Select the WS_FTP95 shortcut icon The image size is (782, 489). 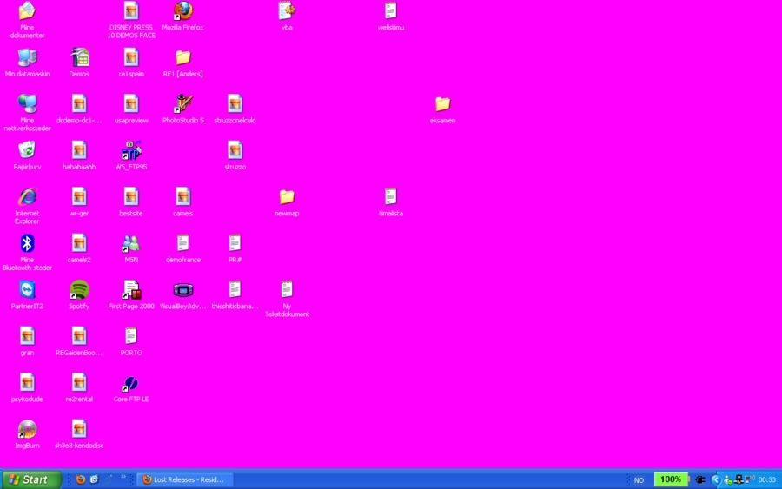130,150
